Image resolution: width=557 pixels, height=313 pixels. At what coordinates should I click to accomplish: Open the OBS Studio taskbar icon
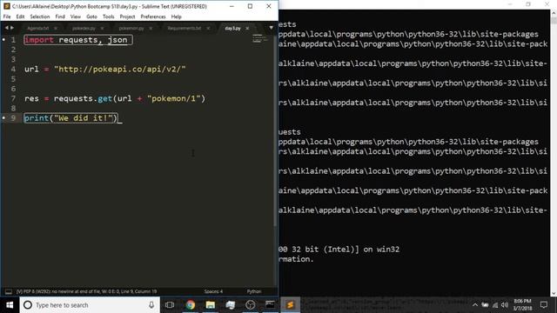(x=250, y=305)
